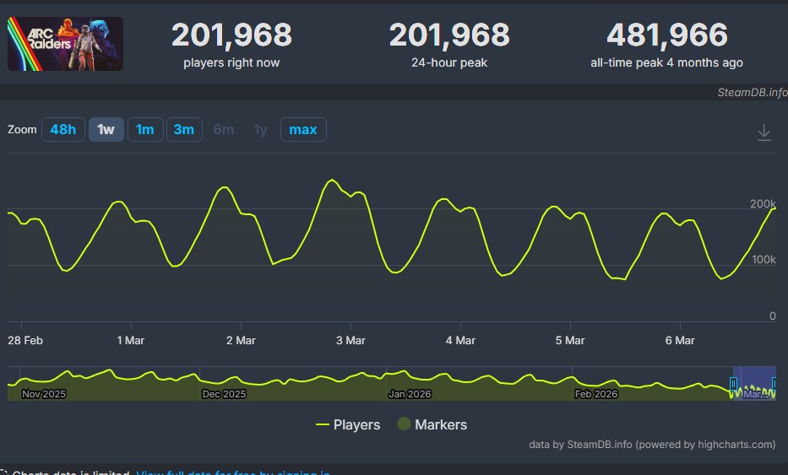Click the 24-hour peak label
The image size is (788, 475).
click(x=449, y=62)
